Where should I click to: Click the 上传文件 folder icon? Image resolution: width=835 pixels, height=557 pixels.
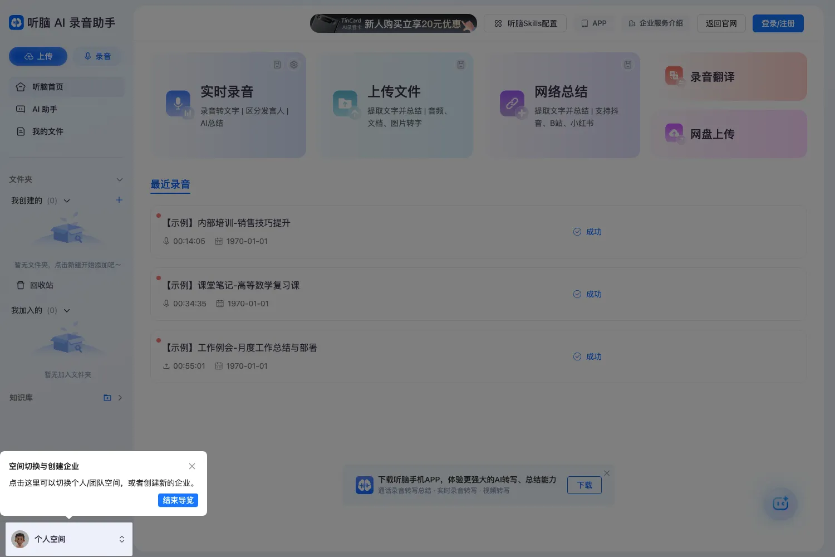click(x=346, y=104)
